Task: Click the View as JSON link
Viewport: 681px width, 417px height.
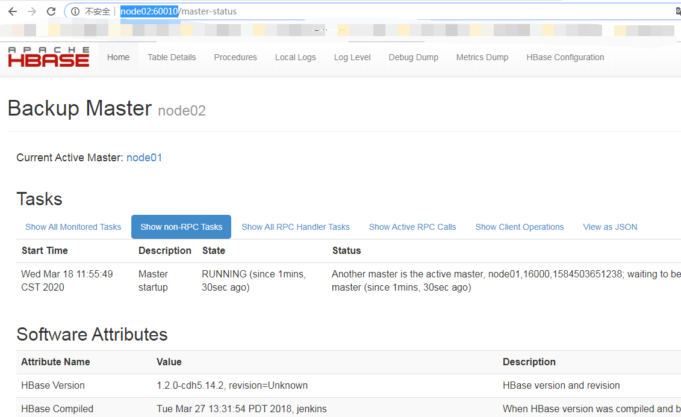Action: 610,227
